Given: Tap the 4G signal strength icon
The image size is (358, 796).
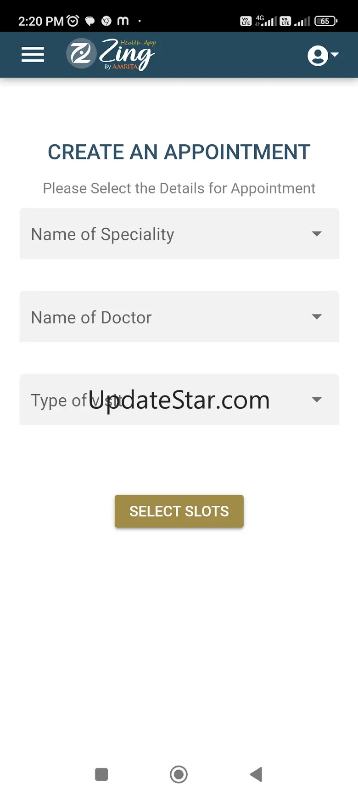Looking at the screenshot, I should tap(266, 21).
